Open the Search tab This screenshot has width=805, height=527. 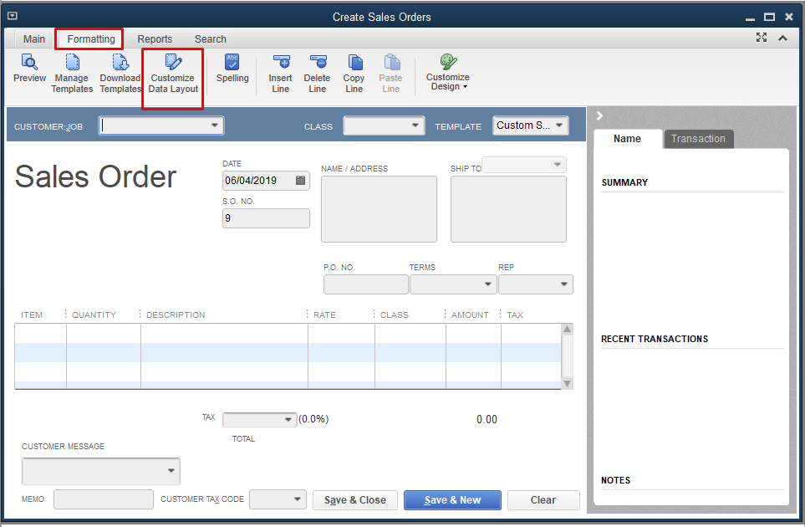tap(210, 39)
